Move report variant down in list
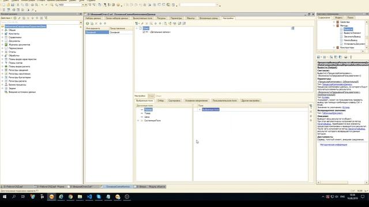This screenshot has height=207, width=369. pos(105,24)
